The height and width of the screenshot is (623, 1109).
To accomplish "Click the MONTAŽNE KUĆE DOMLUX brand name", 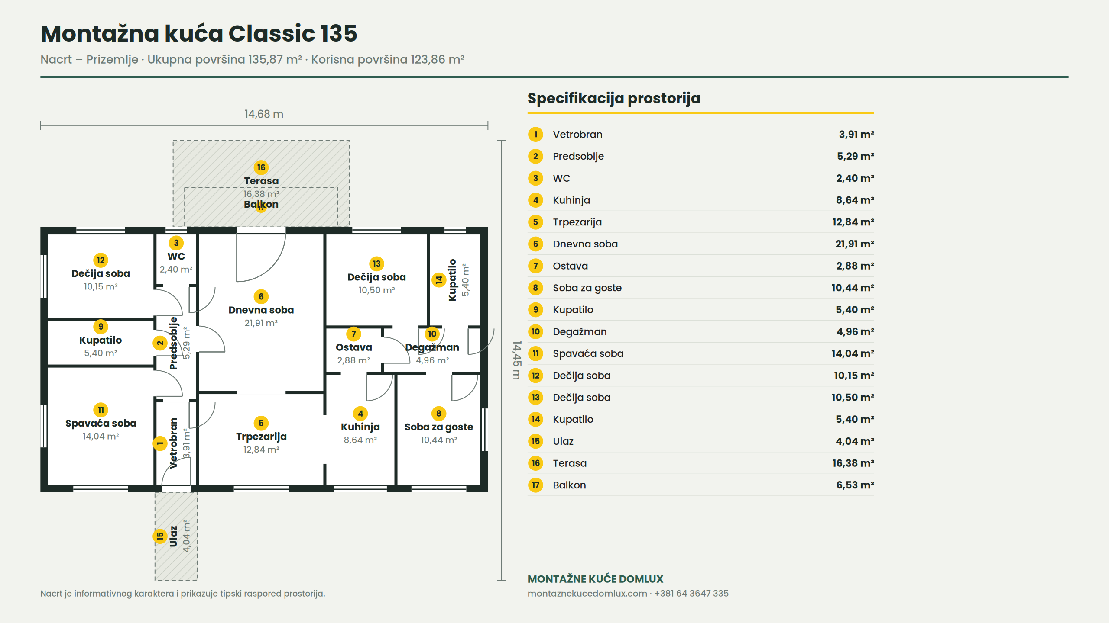I will [x=595, y=579].
